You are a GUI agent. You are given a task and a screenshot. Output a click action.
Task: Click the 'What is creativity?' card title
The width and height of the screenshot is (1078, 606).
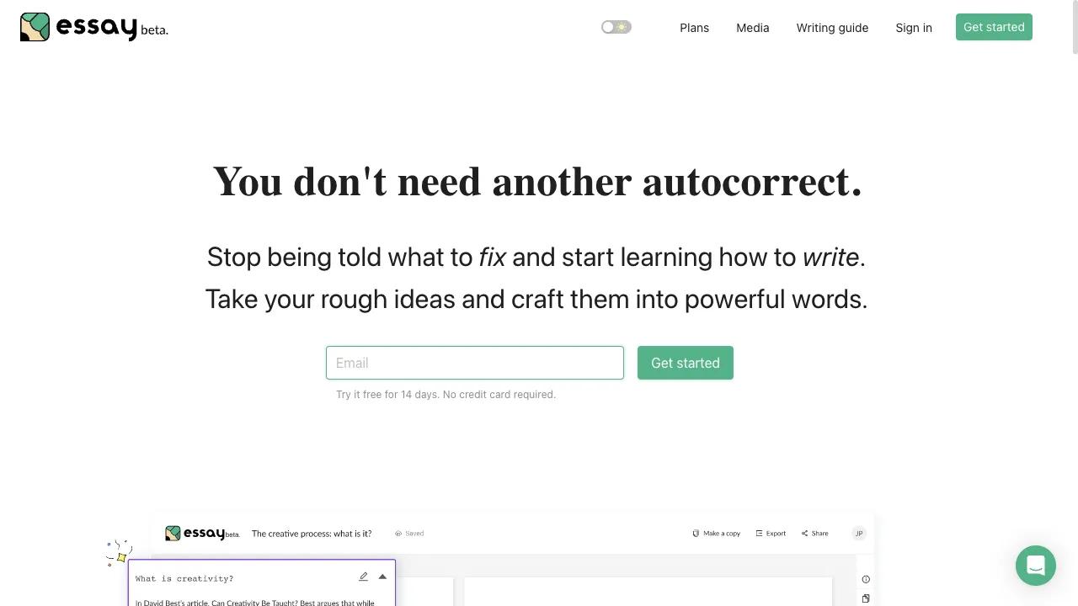(x=184, y=578)
